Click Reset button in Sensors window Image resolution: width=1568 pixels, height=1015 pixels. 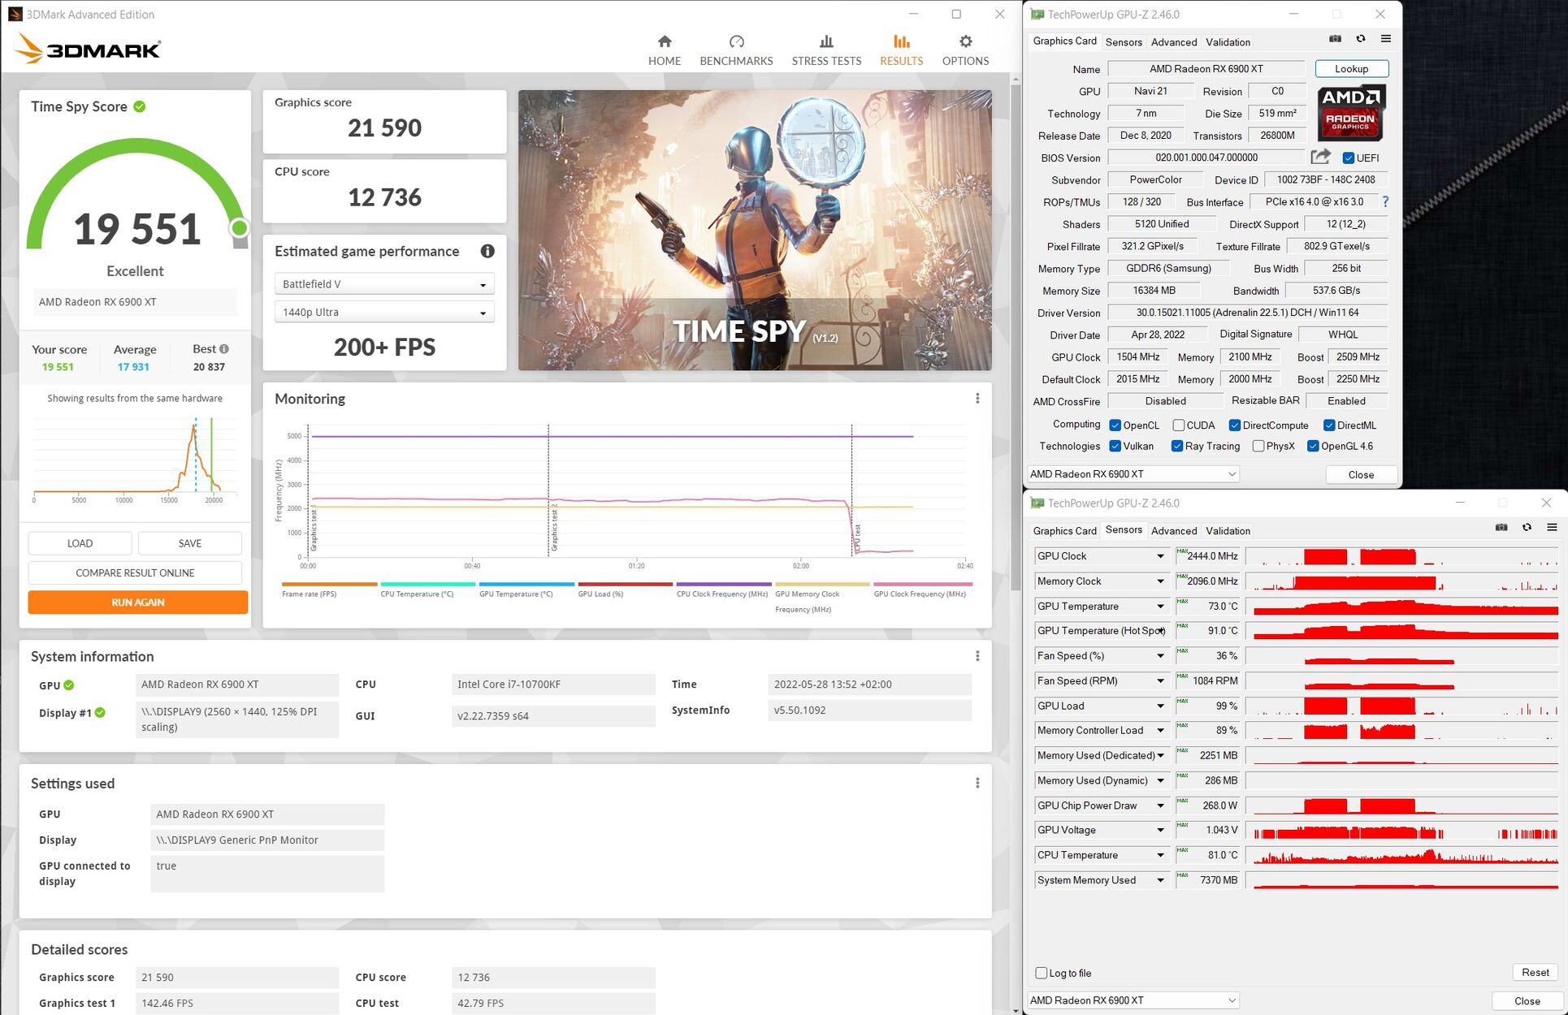coord(1535,972)
